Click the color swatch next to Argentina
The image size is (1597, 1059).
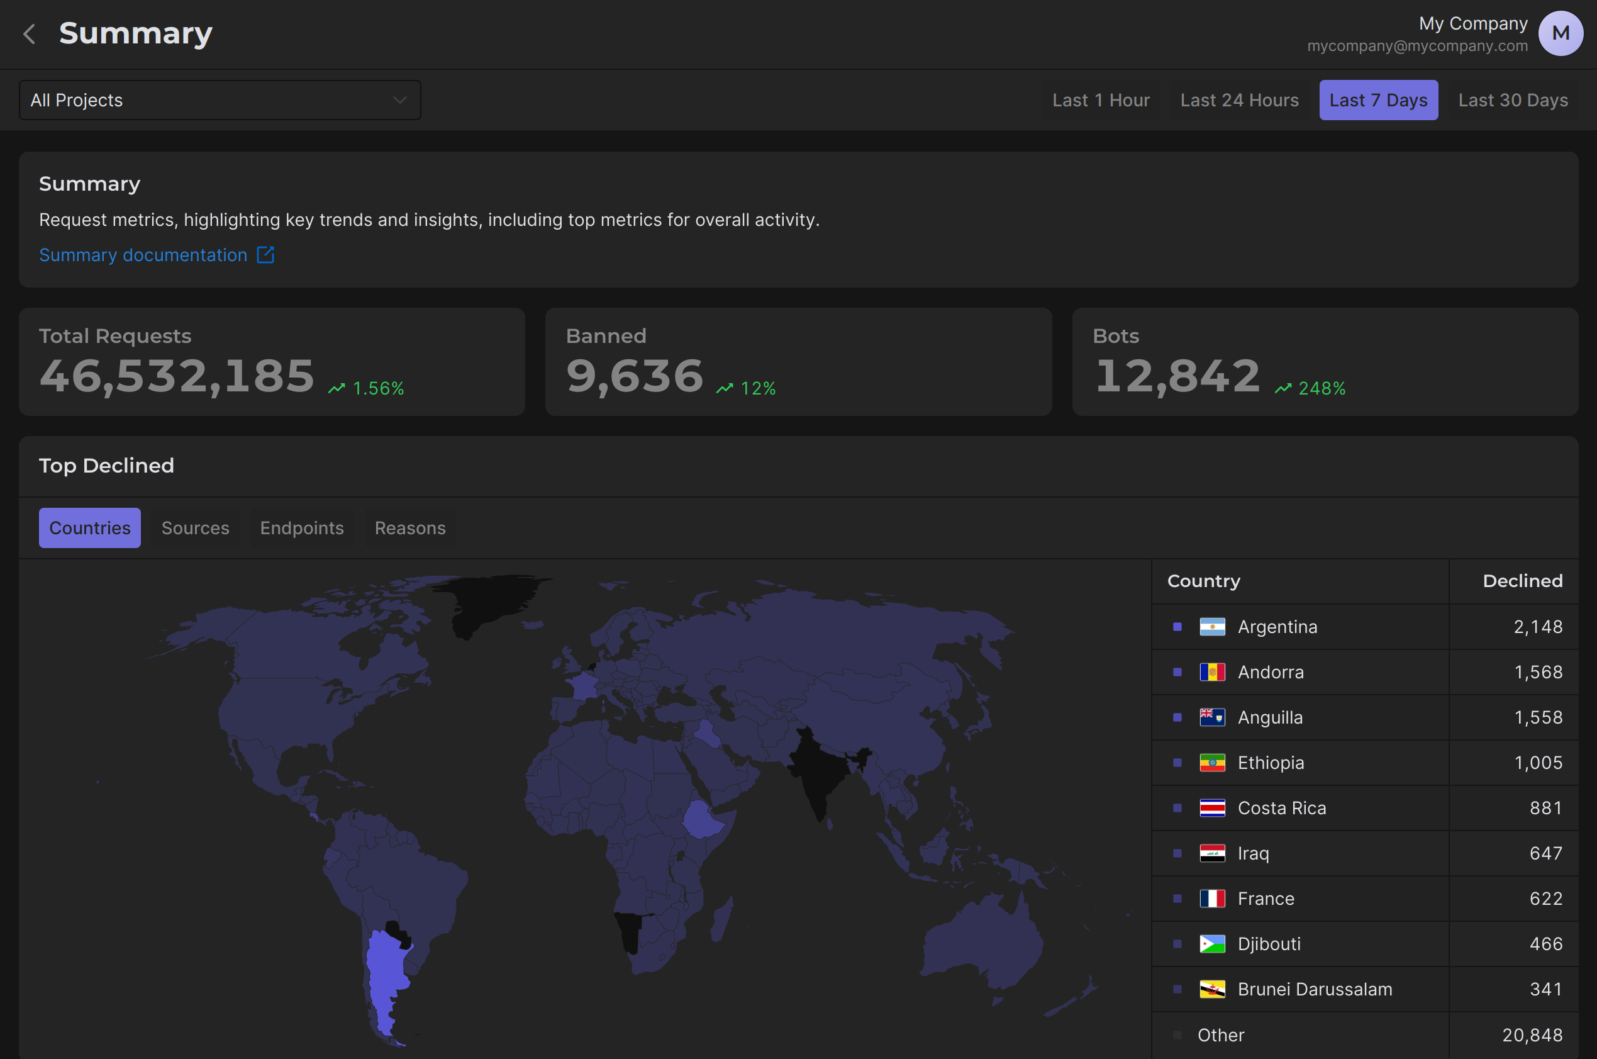(1177, 627)
